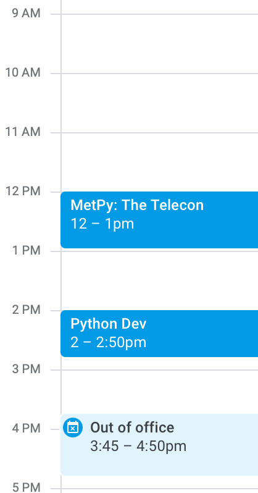Select the empty 3 PM slot above Out of office
This screenshot has width=258, height=493.
(159, 392)
